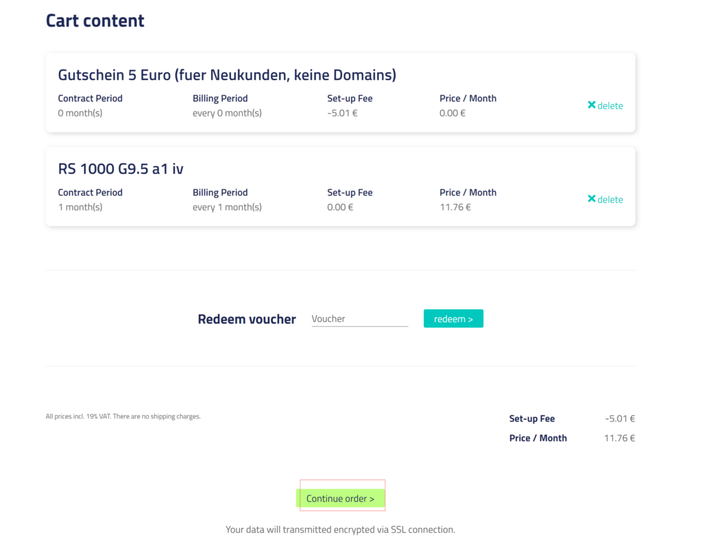Click the Set-up Fee total in summary
The height and width of the screenshot is (546, 702).
pos(620,419)
